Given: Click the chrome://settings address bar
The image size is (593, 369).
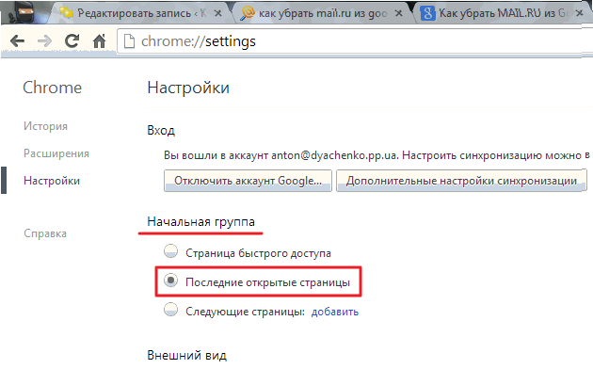Looking at the screenshot, I should point(356,41).
